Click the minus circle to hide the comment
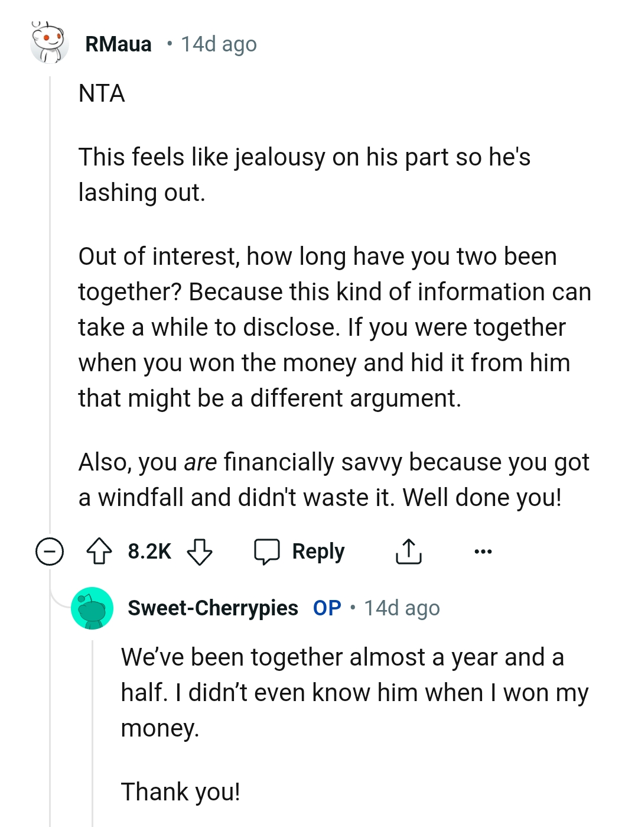Viewport: 638px width, 827px height. pyautogui.click(x=50, y=552)
